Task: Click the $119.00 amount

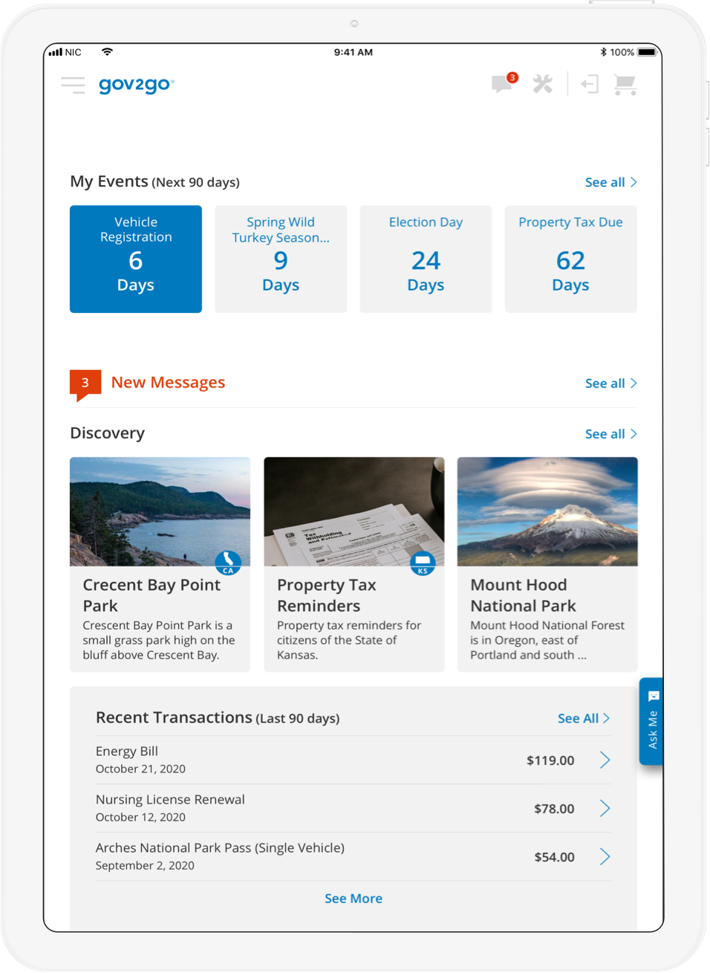Action: 550,760
